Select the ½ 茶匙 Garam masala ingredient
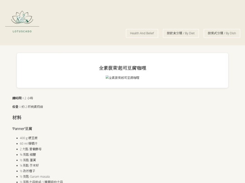Image resolution: width=245 pixels, height=183 pixels. pos(35,177)
